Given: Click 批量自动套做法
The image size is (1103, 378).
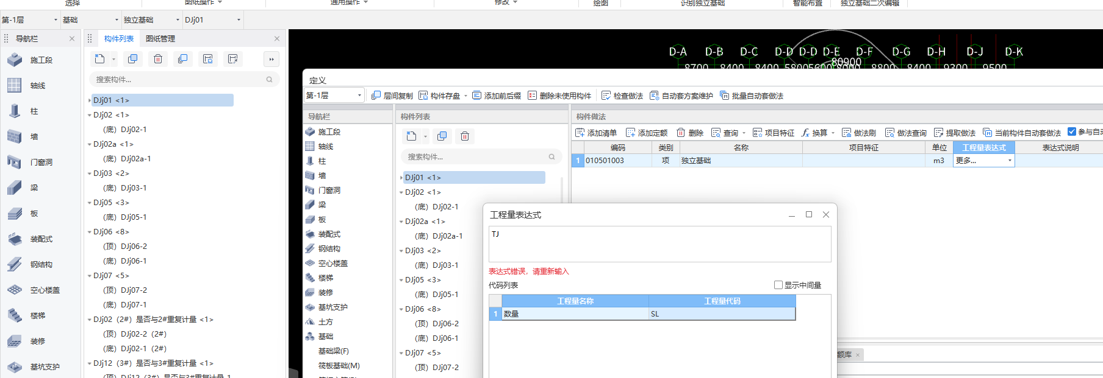Looking at the screenshot, I should [752, 96].
